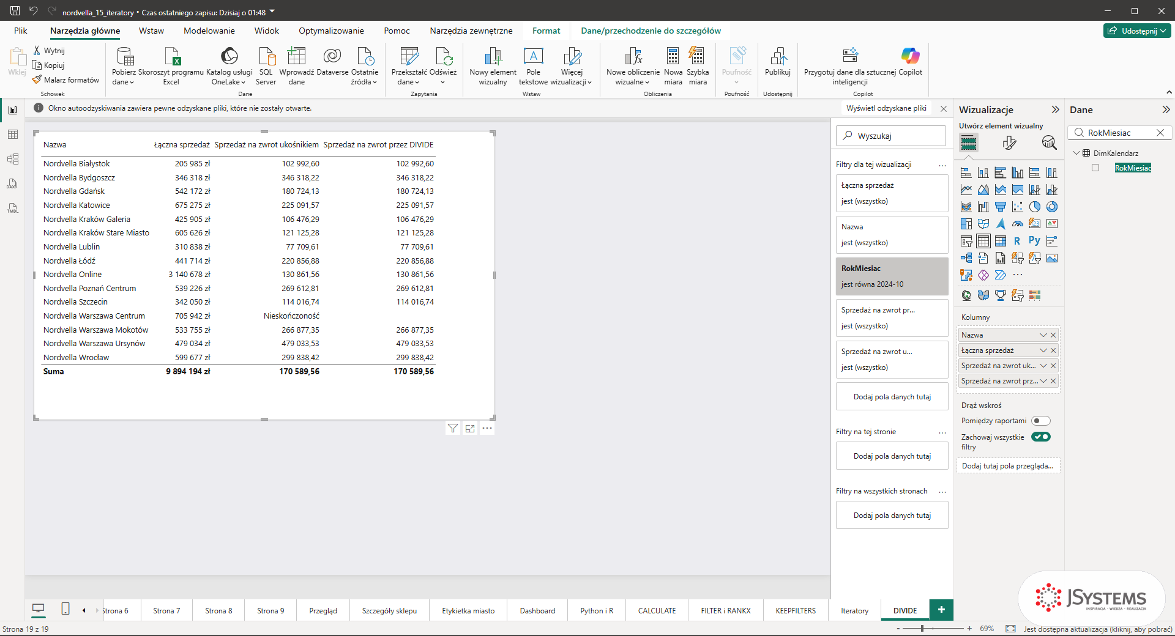Remove Nazwa field from Kolumny
The image size is (1175, 636).
point(1053,335)
